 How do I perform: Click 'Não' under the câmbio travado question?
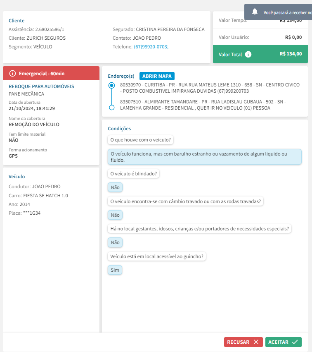(115, 215)
